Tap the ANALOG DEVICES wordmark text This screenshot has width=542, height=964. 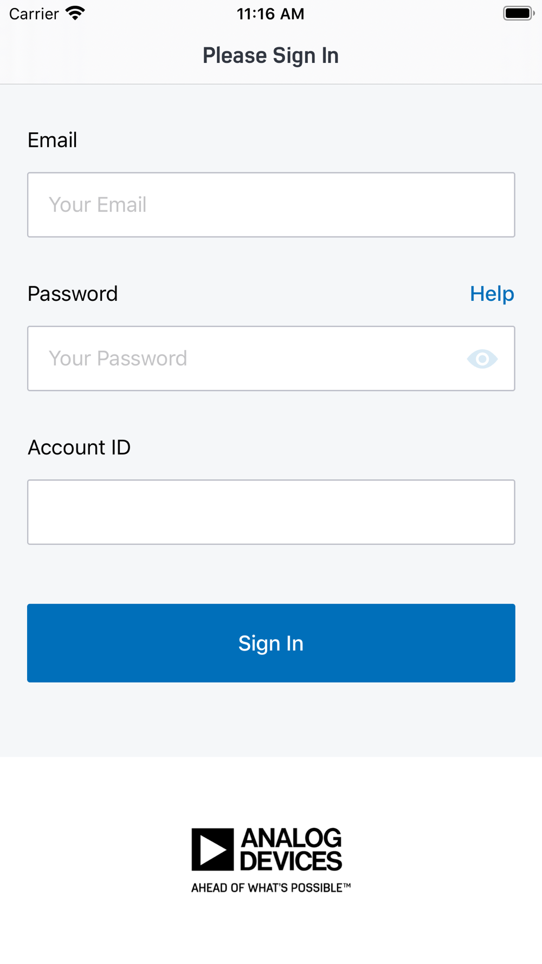coord(291,849)
